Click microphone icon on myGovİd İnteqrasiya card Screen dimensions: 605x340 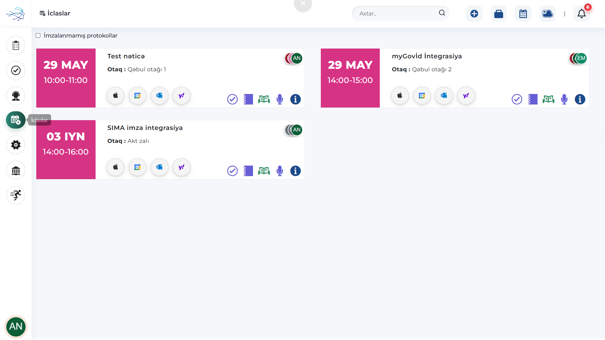pyautogui.click(x=564, y=99)
